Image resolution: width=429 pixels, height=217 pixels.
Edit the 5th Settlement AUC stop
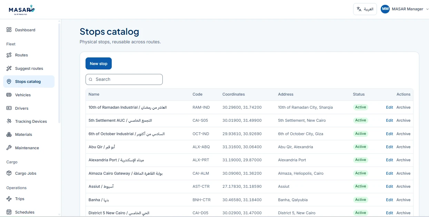click(x=389, y=120)
